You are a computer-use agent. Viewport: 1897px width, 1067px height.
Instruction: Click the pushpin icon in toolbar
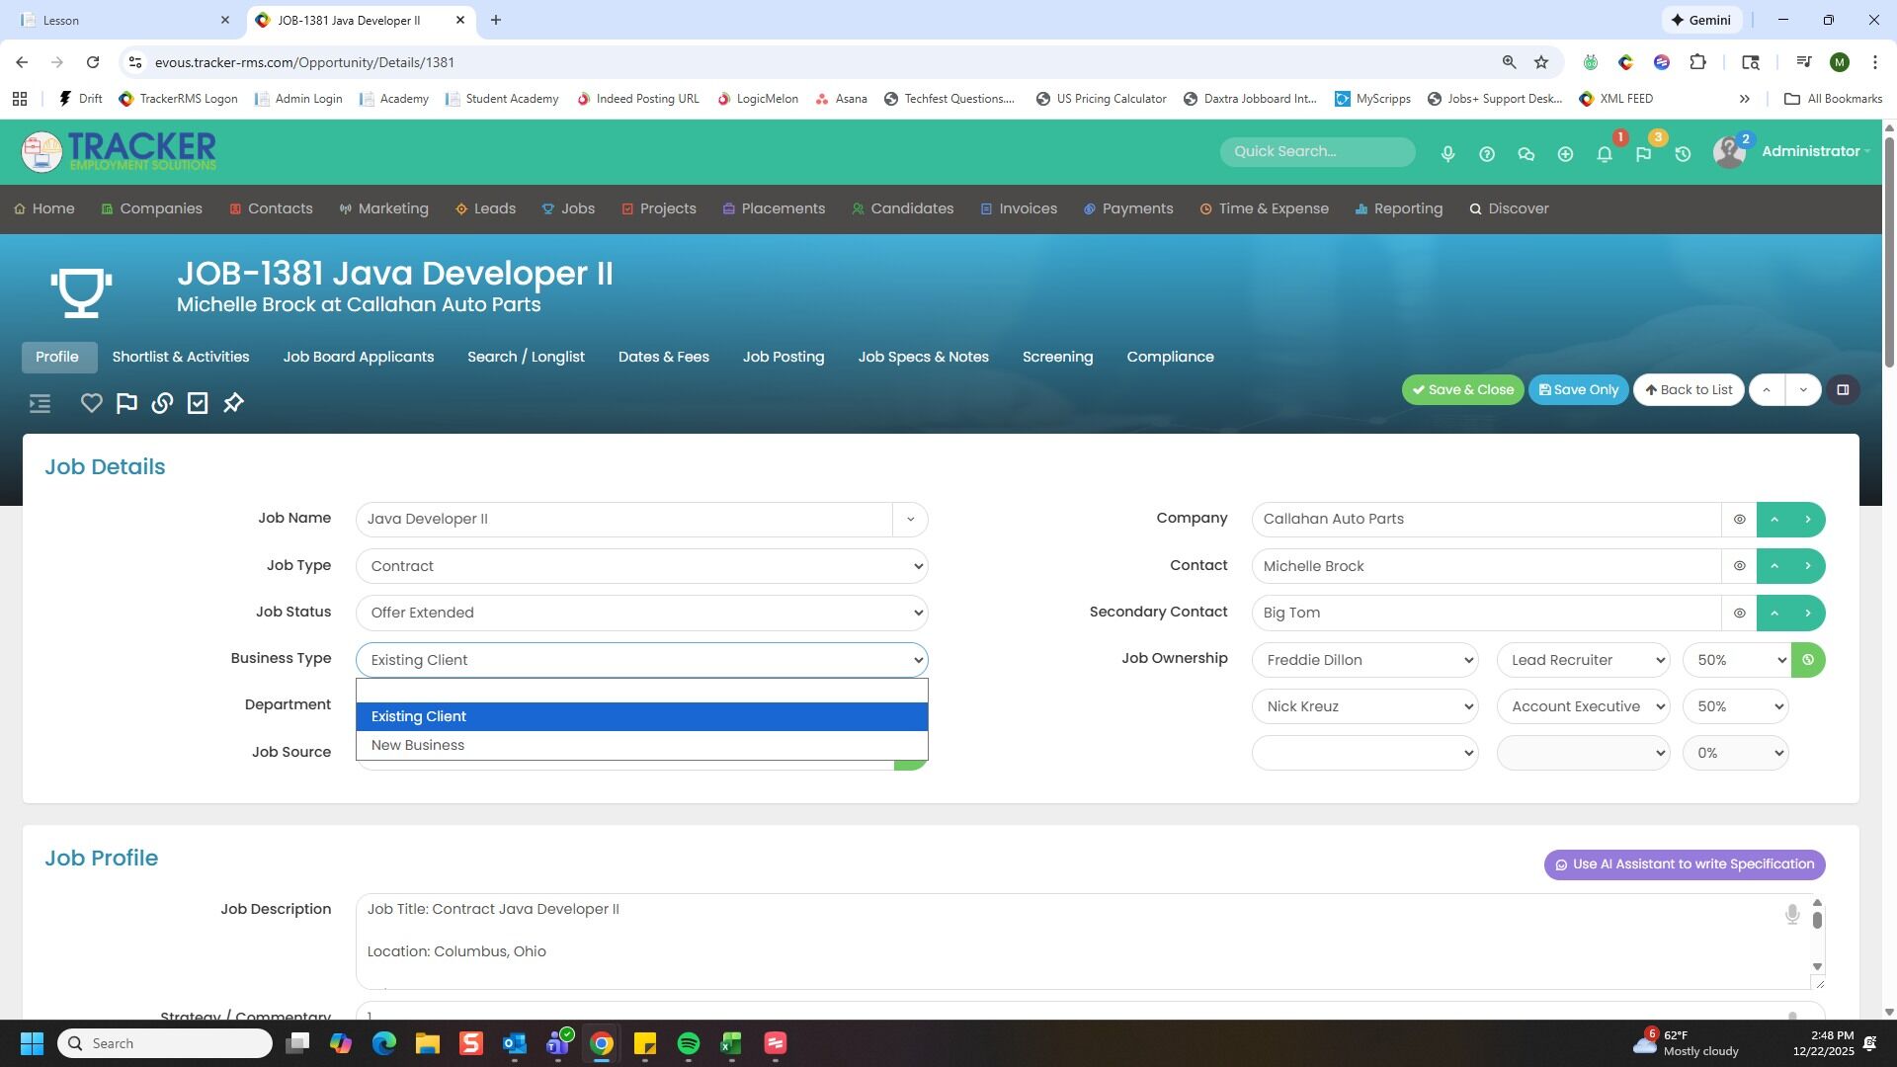233,403
